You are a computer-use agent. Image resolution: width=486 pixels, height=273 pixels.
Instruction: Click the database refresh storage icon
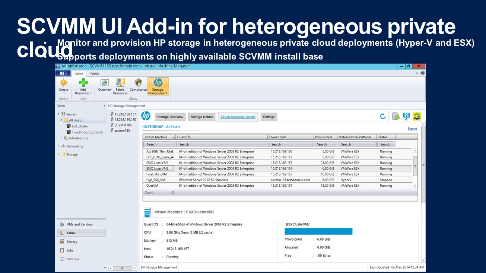tap(396, 116)
